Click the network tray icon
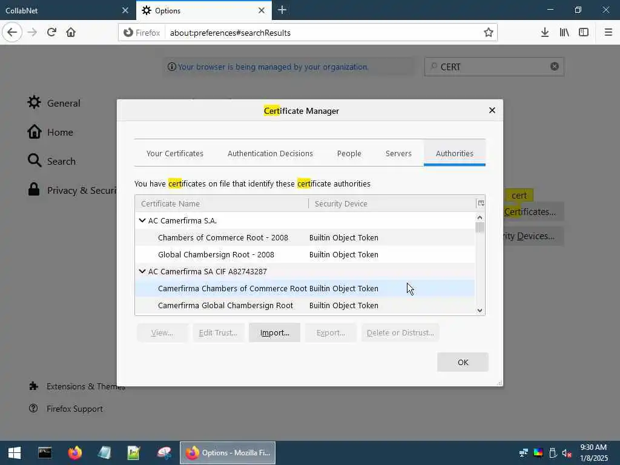 pos(524,453)
